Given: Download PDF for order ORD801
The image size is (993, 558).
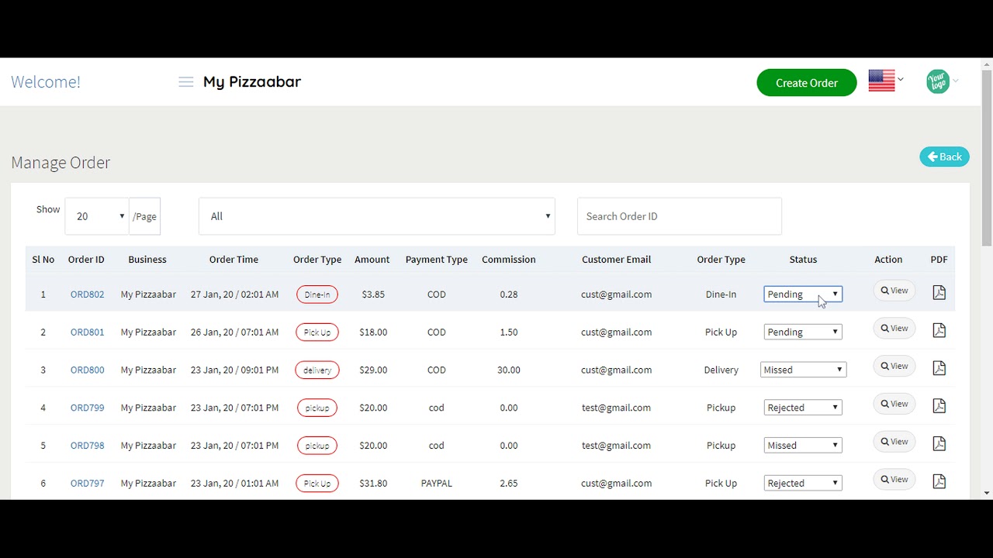Looking at the screenshot, I should (939, 330).
